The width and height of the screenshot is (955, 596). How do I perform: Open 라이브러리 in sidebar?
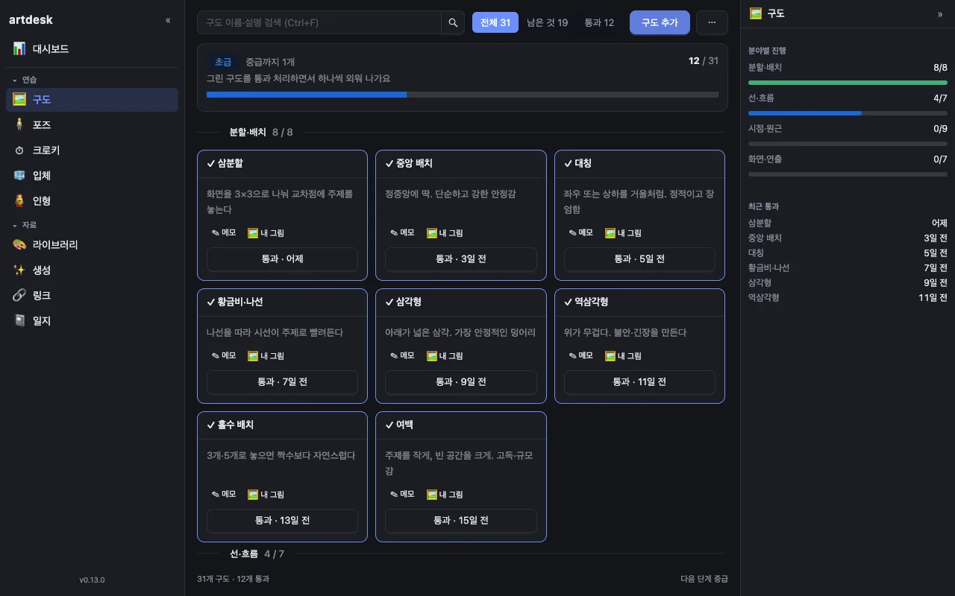coord(92,244)
